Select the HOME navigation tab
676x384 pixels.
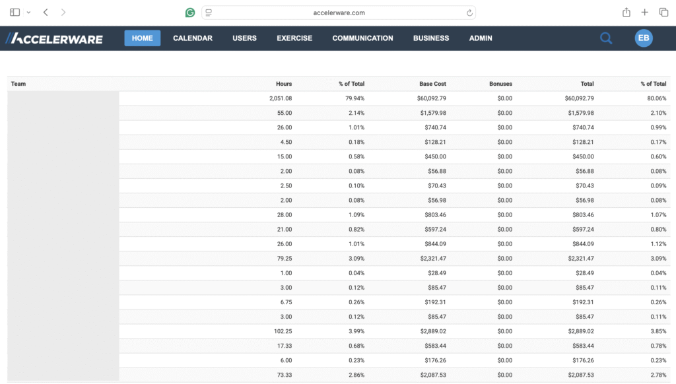(142, 38)
